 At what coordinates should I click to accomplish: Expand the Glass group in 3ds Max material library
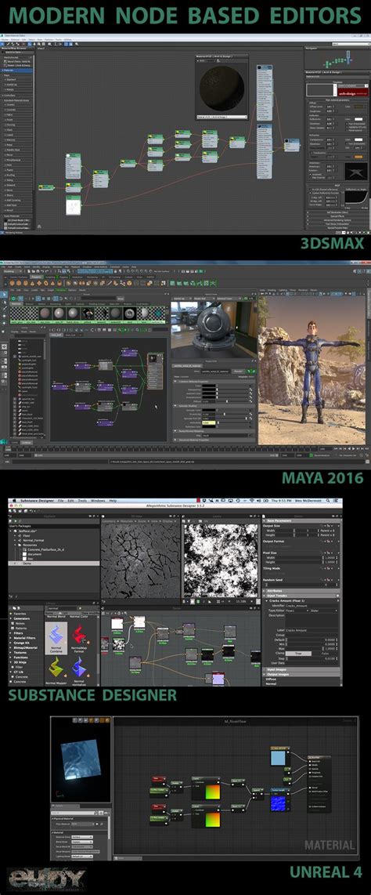coord(16,130)
